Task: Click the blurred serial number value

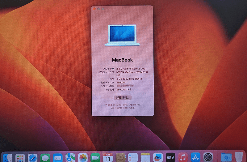Action: (125, 86)
